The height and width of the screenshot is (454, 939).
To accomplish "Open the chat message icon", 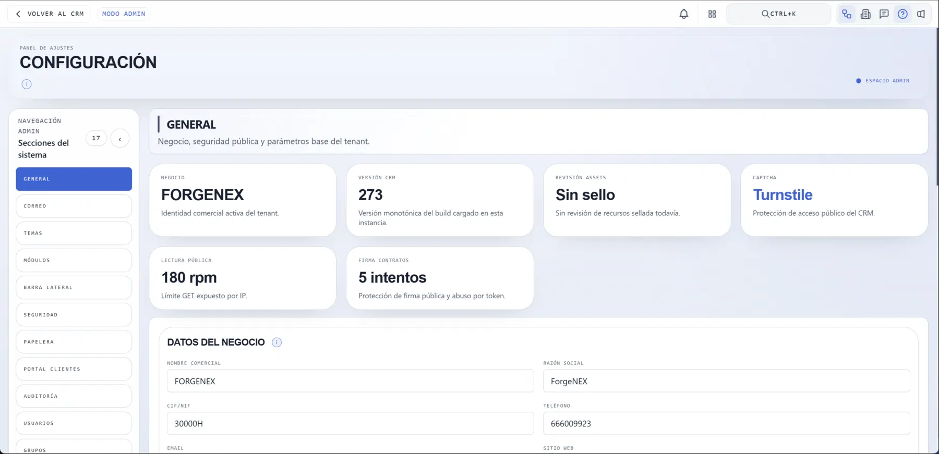I will 884,14.
